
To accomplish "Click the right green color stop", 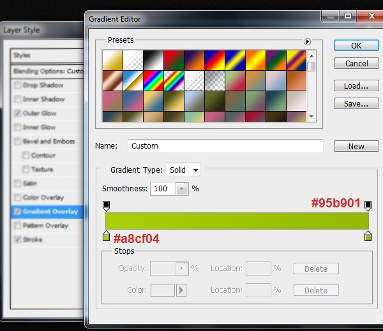I will click(368, 237).
